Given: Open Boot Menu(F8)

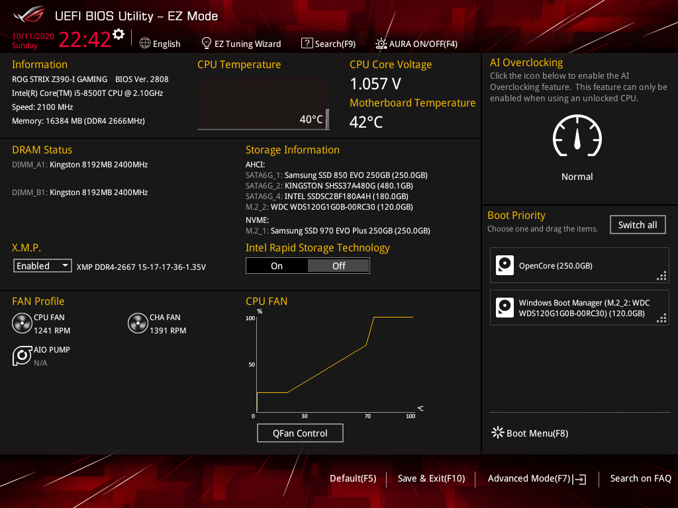Looking at the screenshot, I should click(x=530, y=433).
